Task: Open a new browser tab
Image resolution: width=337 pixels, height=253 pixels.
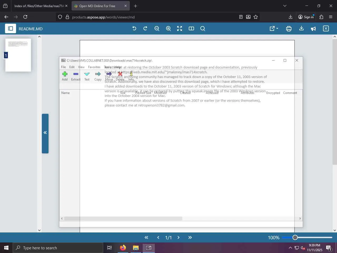Action: (x=135, y=6)
